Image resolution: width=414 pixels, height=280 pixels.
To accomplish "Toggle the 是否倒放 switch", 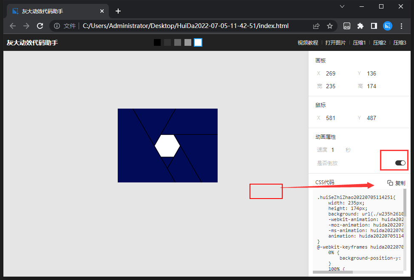I will point(400,163).
